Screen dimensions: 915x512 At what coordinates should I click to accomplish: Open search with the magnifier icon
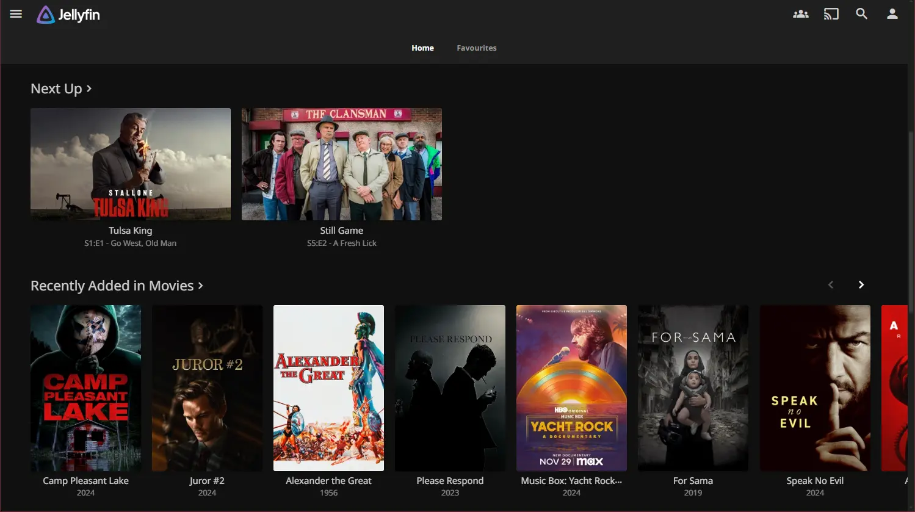click(x=861, y=14)
